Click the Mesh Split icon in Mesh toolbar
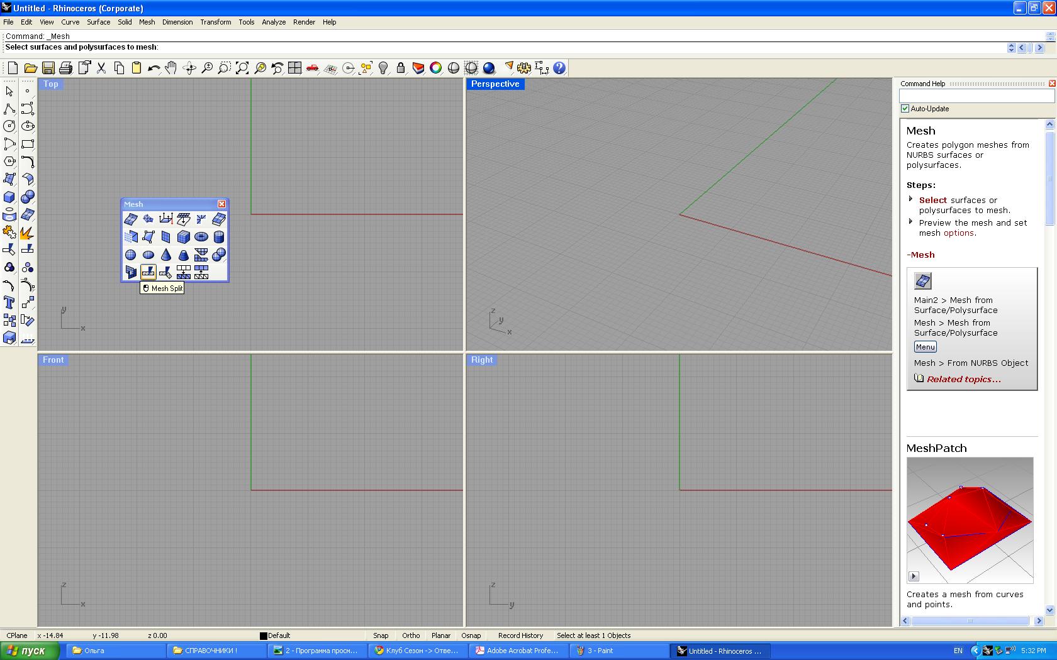 [x=148, y=272]
